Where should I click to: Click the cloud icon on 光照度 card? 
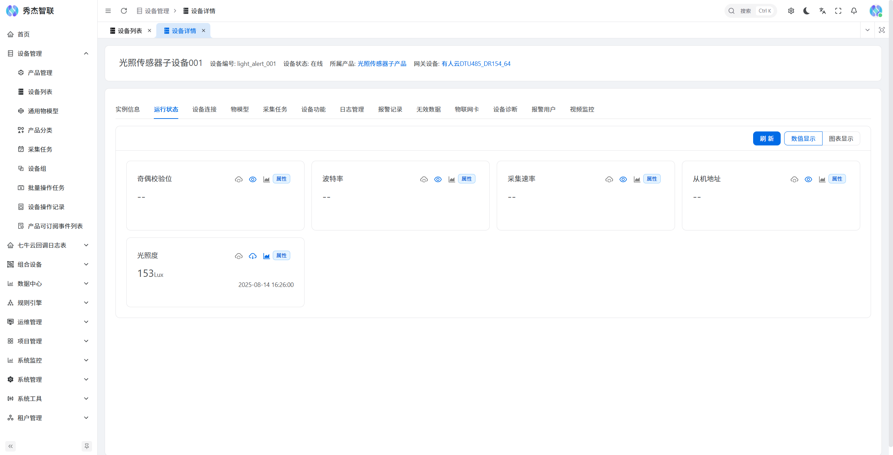click(239, 256)
